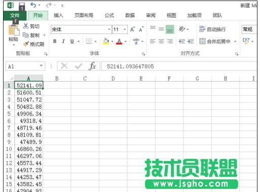Open the 公式 (Formulas) tab
260x192 pixels.
tap(109, 15)
